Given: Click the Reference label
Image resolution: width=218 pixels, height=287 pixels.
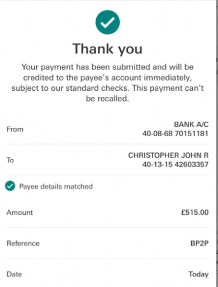Looking at the screenshot, I should (23, 243).
